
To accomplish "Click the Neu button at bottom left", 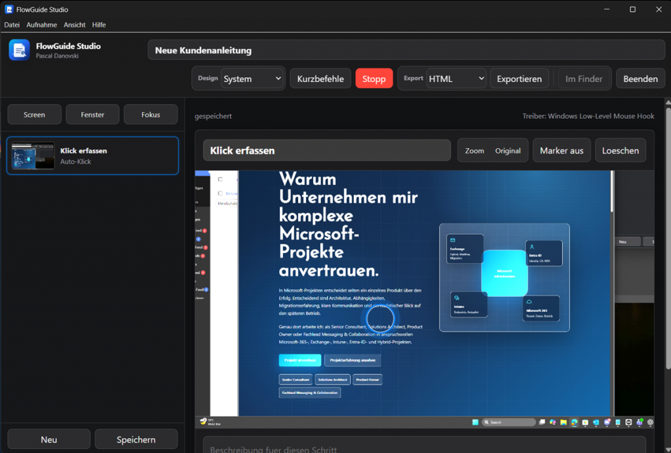I will 48,440.
